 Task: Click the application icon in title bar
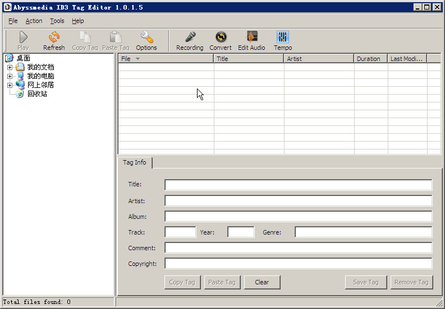(8, 7)
